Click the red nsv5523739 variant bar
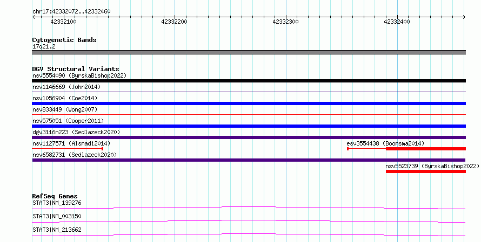This screenshot has height=242, width=481. [x=426, y=171]
